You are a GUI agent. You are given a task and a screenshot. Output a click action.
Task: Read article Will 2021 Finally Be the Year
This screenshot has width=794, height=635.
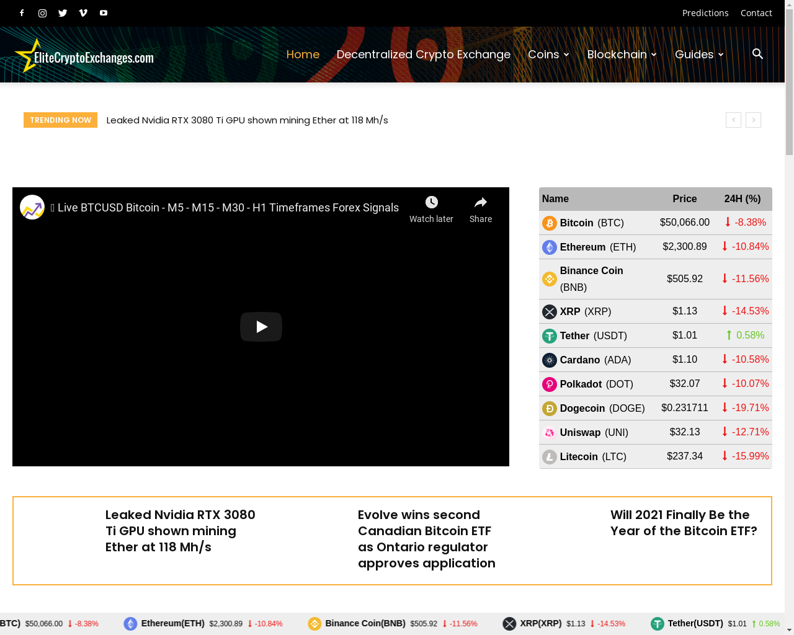tap(684, 523)
